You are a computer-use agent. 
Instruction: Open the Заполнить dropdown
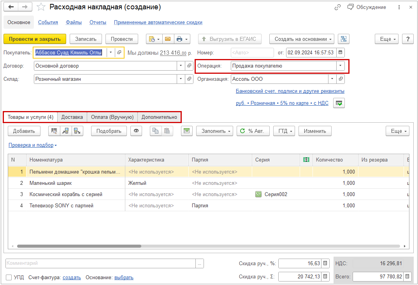click(x=214, y=131)
